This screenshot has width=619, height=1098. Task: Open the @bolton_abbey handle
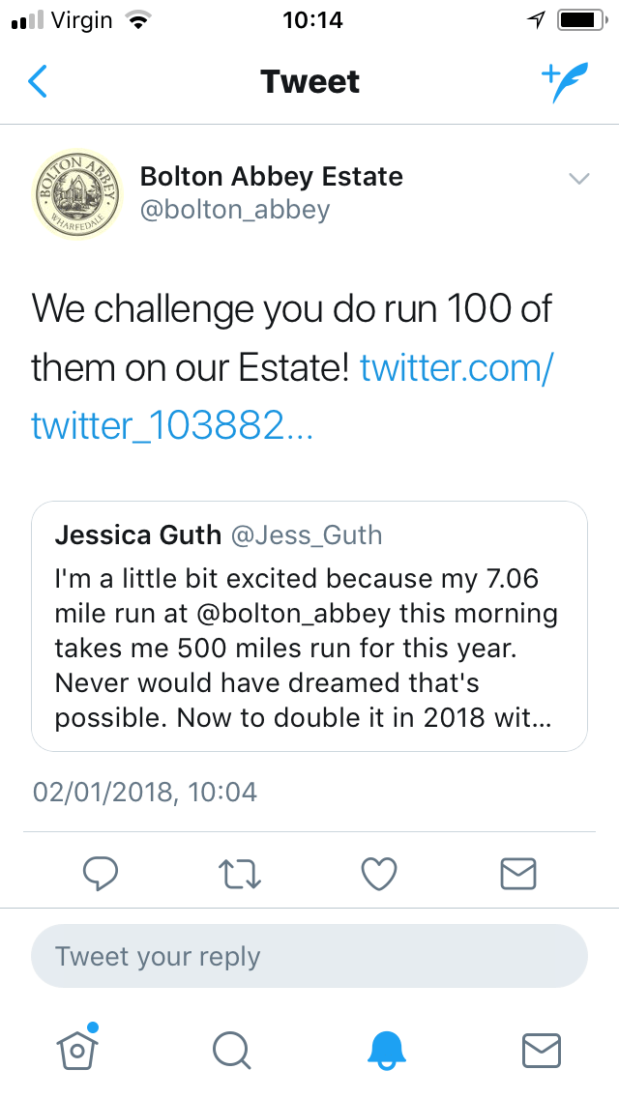tap(235, 210)
